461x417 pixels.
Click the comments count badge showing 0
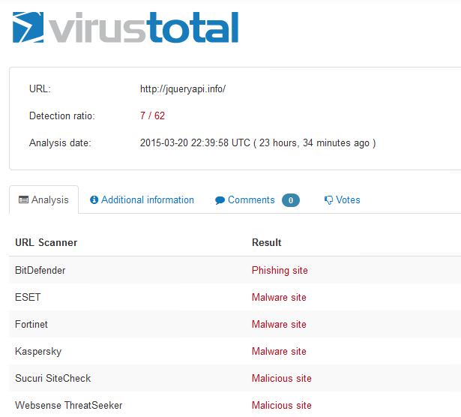tap(291, 200)
